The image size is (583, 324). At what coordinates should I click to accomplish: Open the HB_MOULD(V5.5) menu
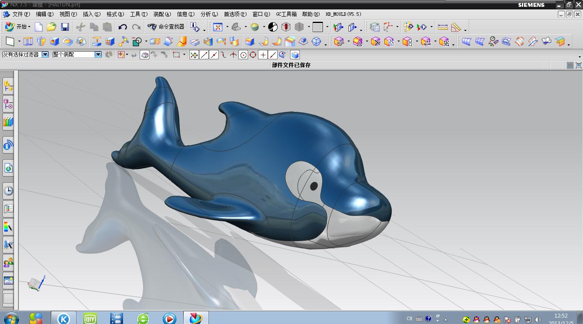[x=343, y=14]
